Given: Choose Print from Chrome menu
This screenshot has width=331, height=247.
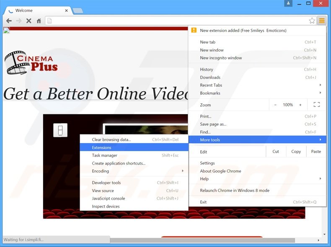Looking at the screenshot, I should (x=257, y=116).
